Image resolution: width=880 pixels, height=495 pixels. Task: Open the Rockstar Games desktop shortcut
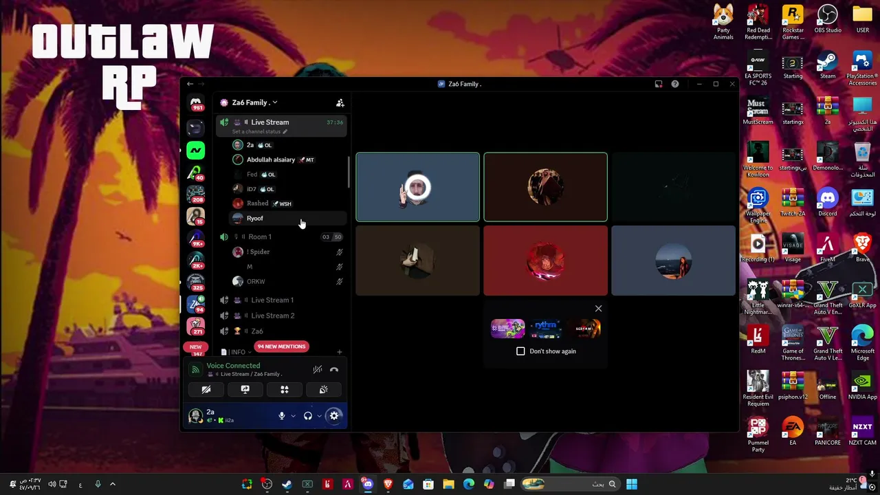tap(793, 23)
